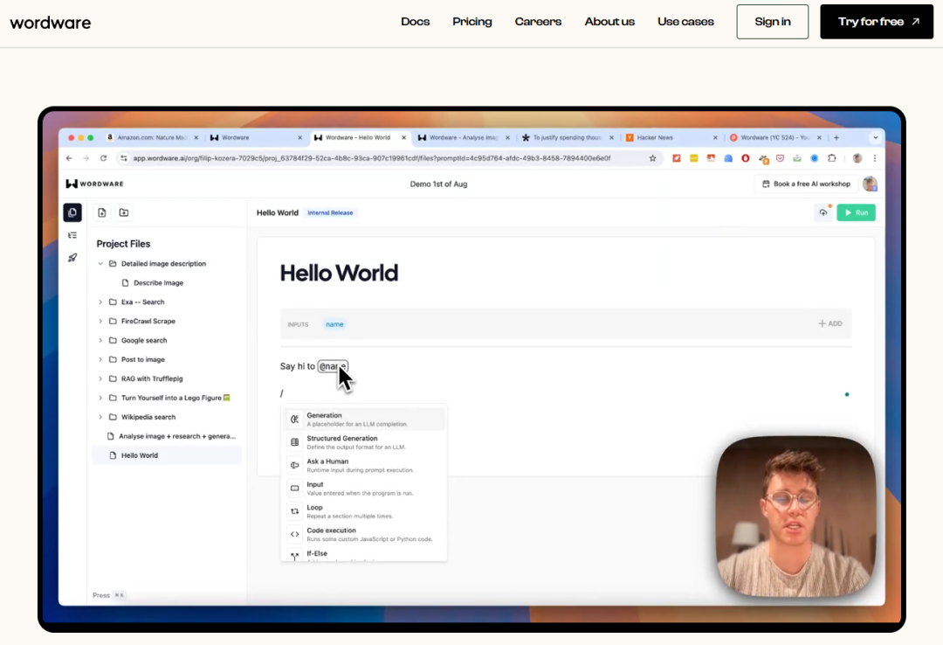
Task: Open the Pricing page from navigation
Action: pyautogui.click(x=471, y=22)
